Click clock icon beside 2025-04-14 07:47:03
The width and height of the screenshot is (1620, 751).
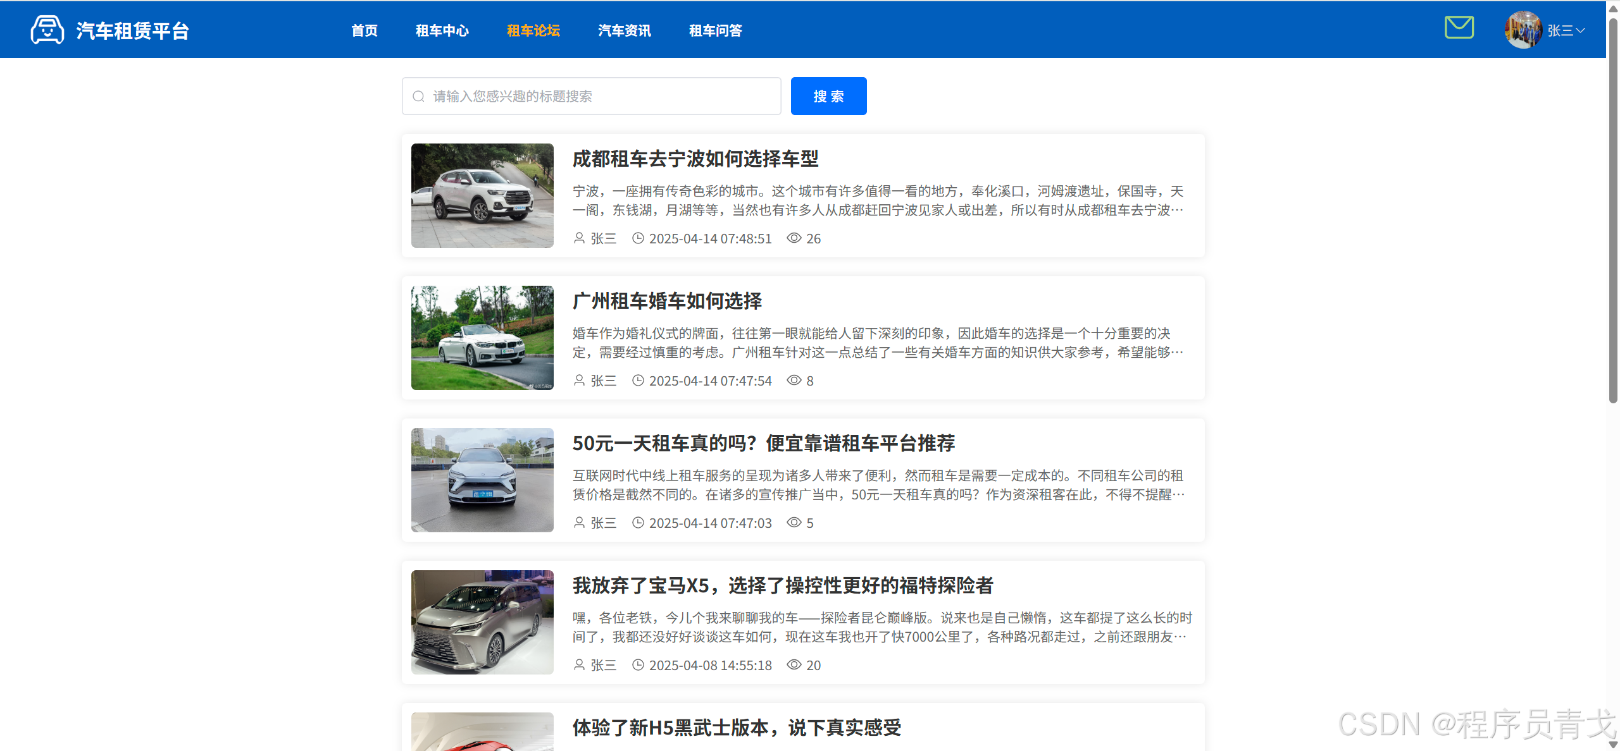(638, 523)
